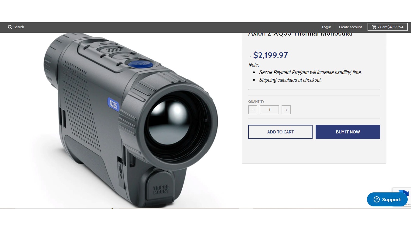411x231 pixels.
Task: Click the magnifying glass search icon
Action: point(10,27)
